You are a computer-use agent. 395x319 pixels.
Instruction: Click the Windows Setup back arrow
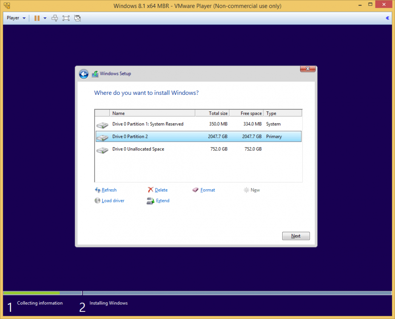[x=83, y=74]
